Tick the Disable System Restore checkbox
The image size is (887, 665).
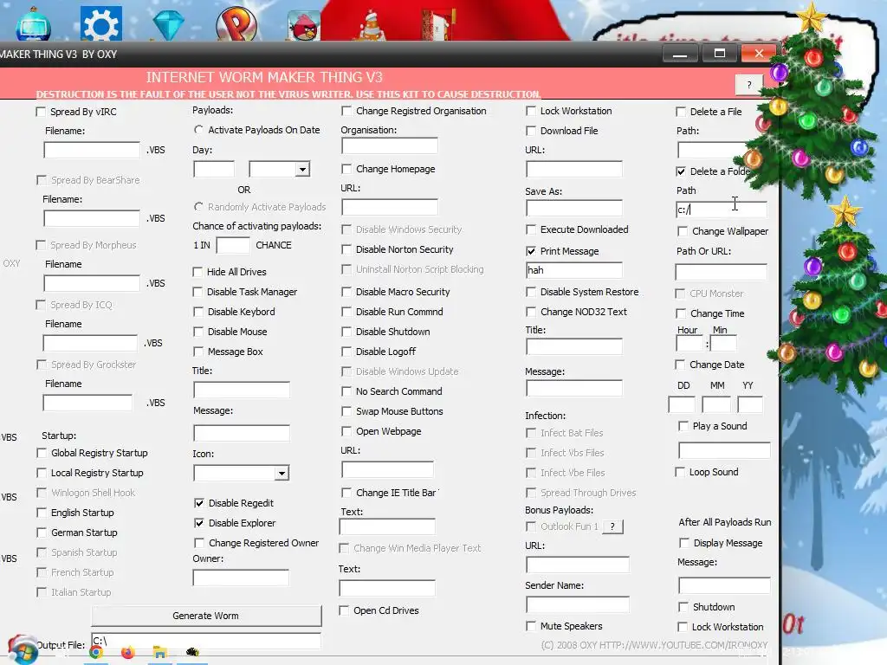point(531,292)
